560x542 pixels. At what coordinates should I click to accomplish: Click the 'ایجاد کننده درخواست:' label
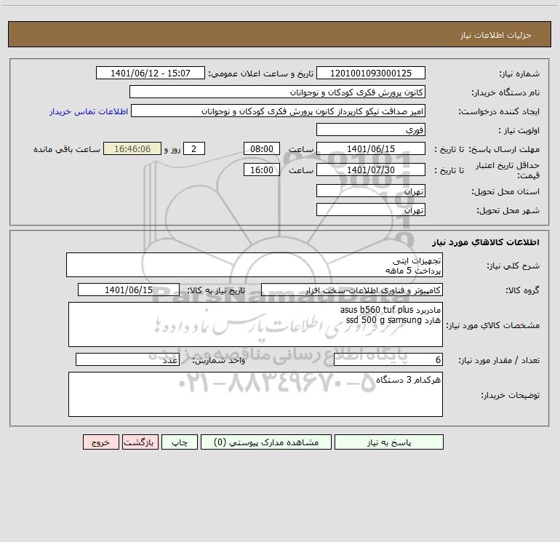tap(499, 111)
